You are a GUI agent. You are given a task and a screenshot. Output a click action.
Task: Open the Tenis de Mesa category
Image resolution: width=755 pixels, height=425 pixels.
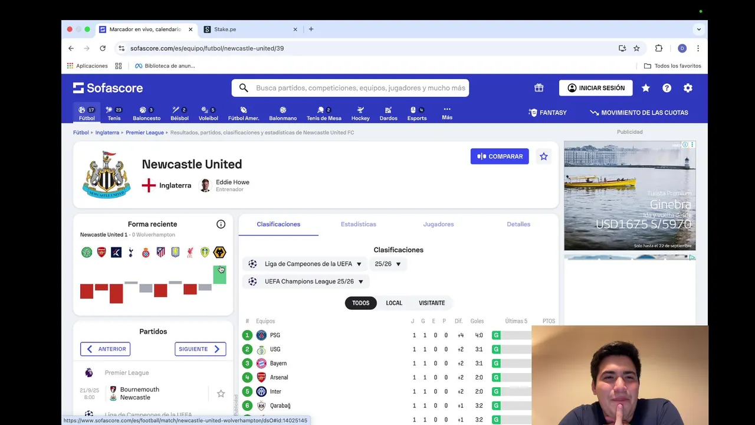pyautogui.click(x=324, y=113)
